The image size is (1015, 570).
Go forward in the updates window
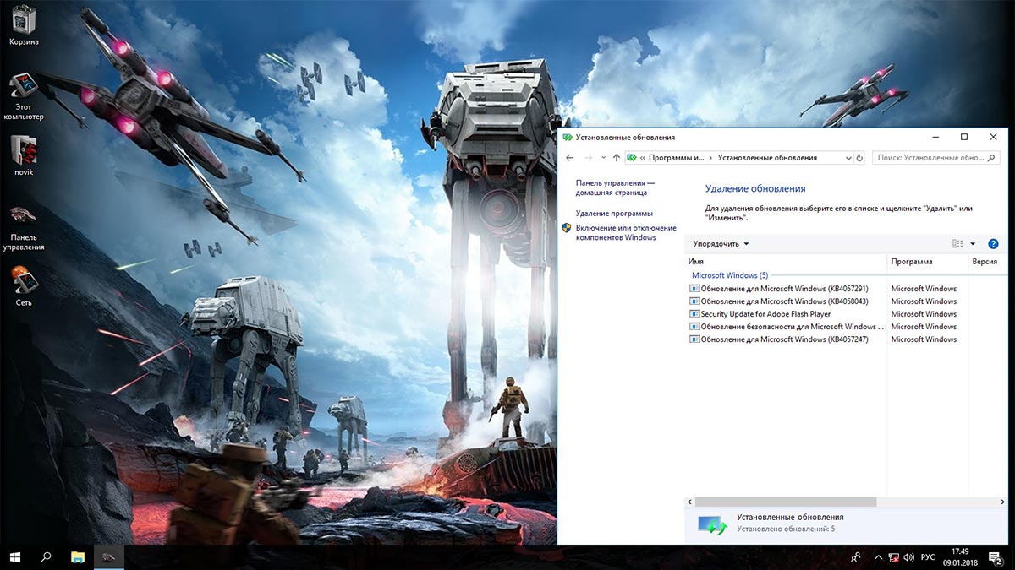coord(588,158)
